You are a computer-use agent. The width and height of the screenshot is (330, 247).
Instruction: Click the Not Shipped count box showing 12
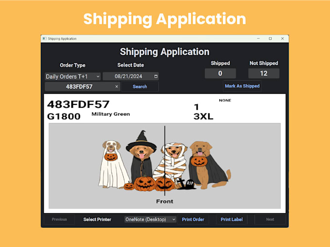[x=264, y=73]
